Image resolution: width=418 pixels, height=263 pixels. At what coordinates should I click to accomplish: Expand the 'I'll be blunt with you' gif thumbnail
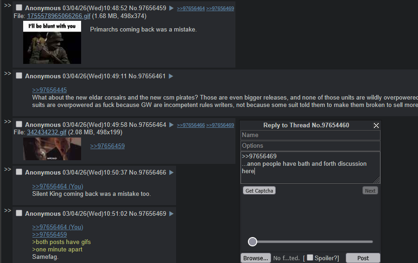click(52, 43)
